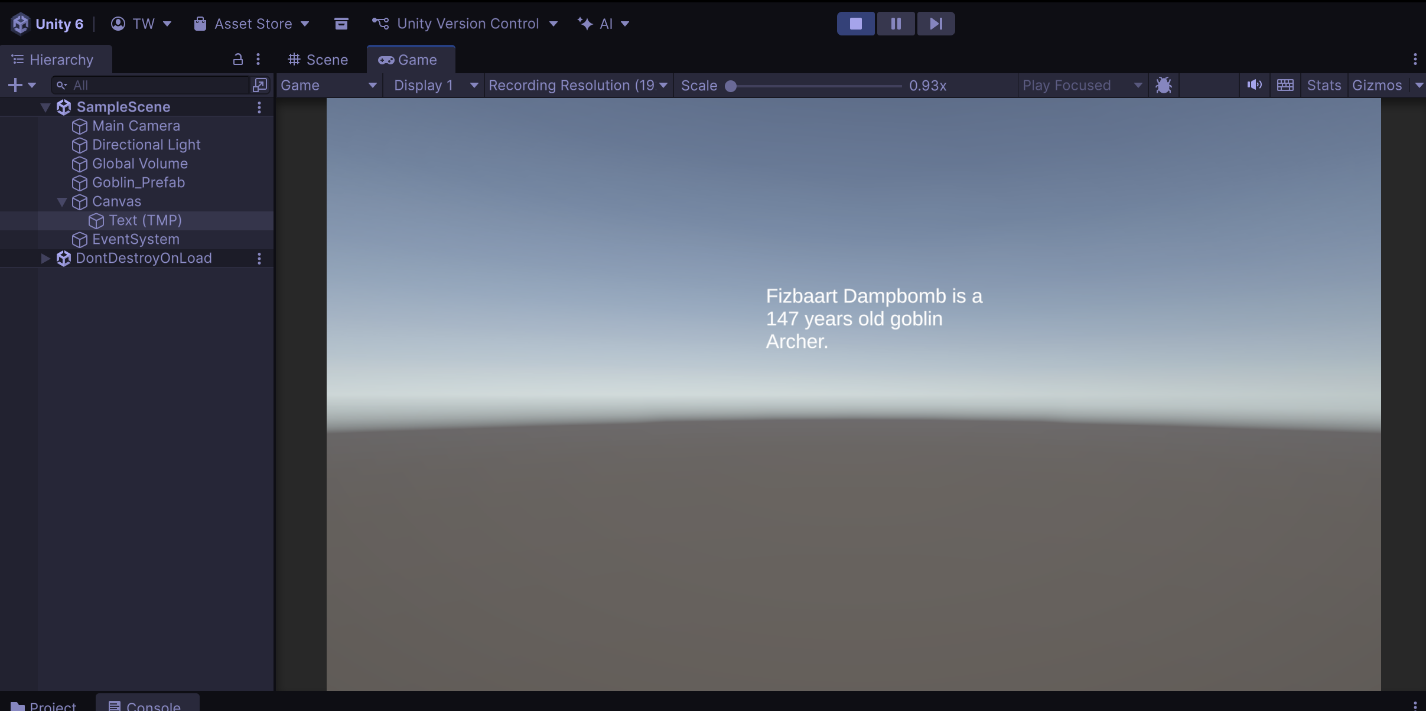Click the shortcuts keyboard icon in Game toolbar
Viewport: 1426px width, 711px height.
click(1285, 85)
